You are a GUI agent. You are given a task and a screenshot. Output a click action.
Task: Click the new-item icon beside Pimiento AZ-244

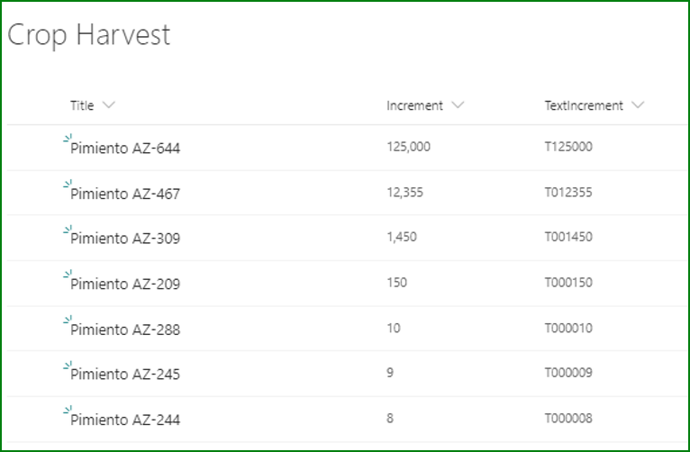[68, 410]
